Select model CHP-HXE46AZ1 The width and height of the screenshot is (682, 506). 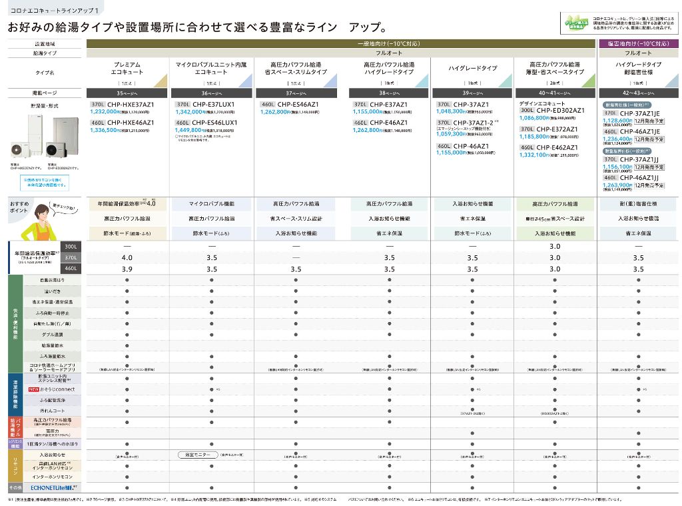click(x=131, y=123)
